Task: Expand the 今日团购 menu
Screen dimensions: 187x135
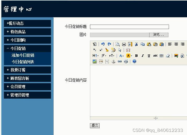Action: pos(27,40)
